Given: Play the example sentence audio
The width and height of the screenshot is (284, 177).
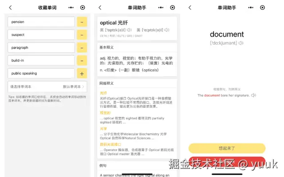Looking at the screenshot, I should pyautogui.click(x=253, y=95).
